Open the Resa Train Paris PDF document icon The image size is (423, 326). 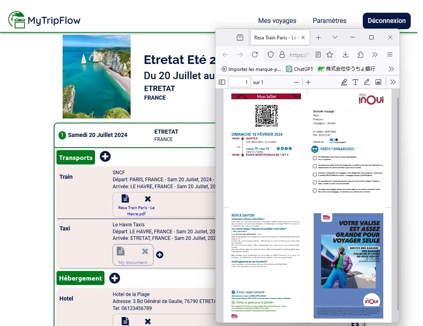(x=125, y=198)
